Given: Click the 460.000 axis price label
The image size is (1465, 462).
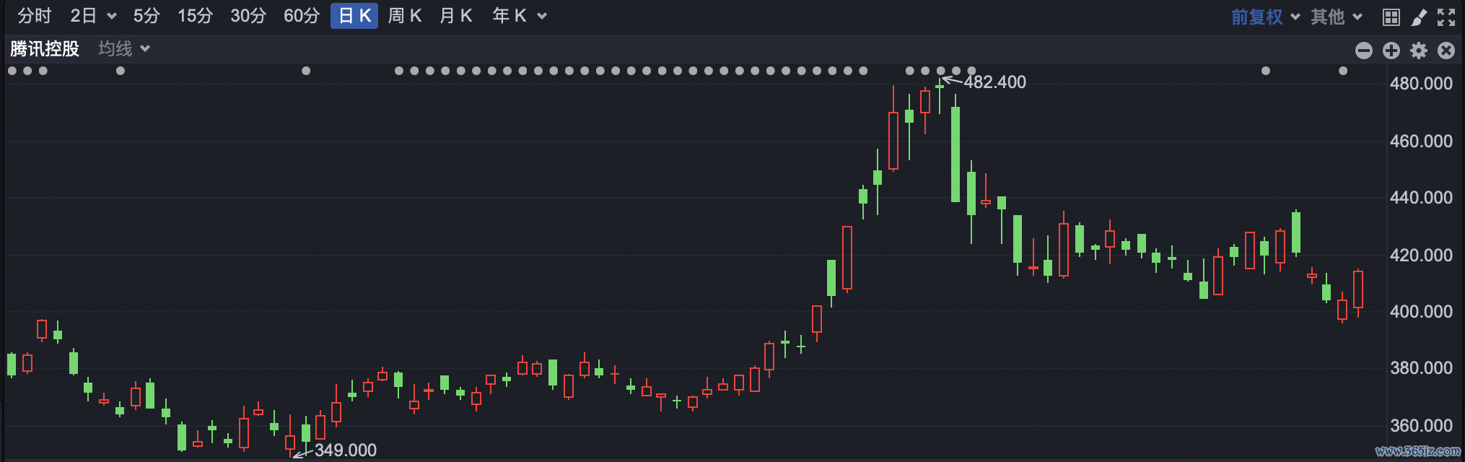Looking at the screenshot, I should (1421, 141).
